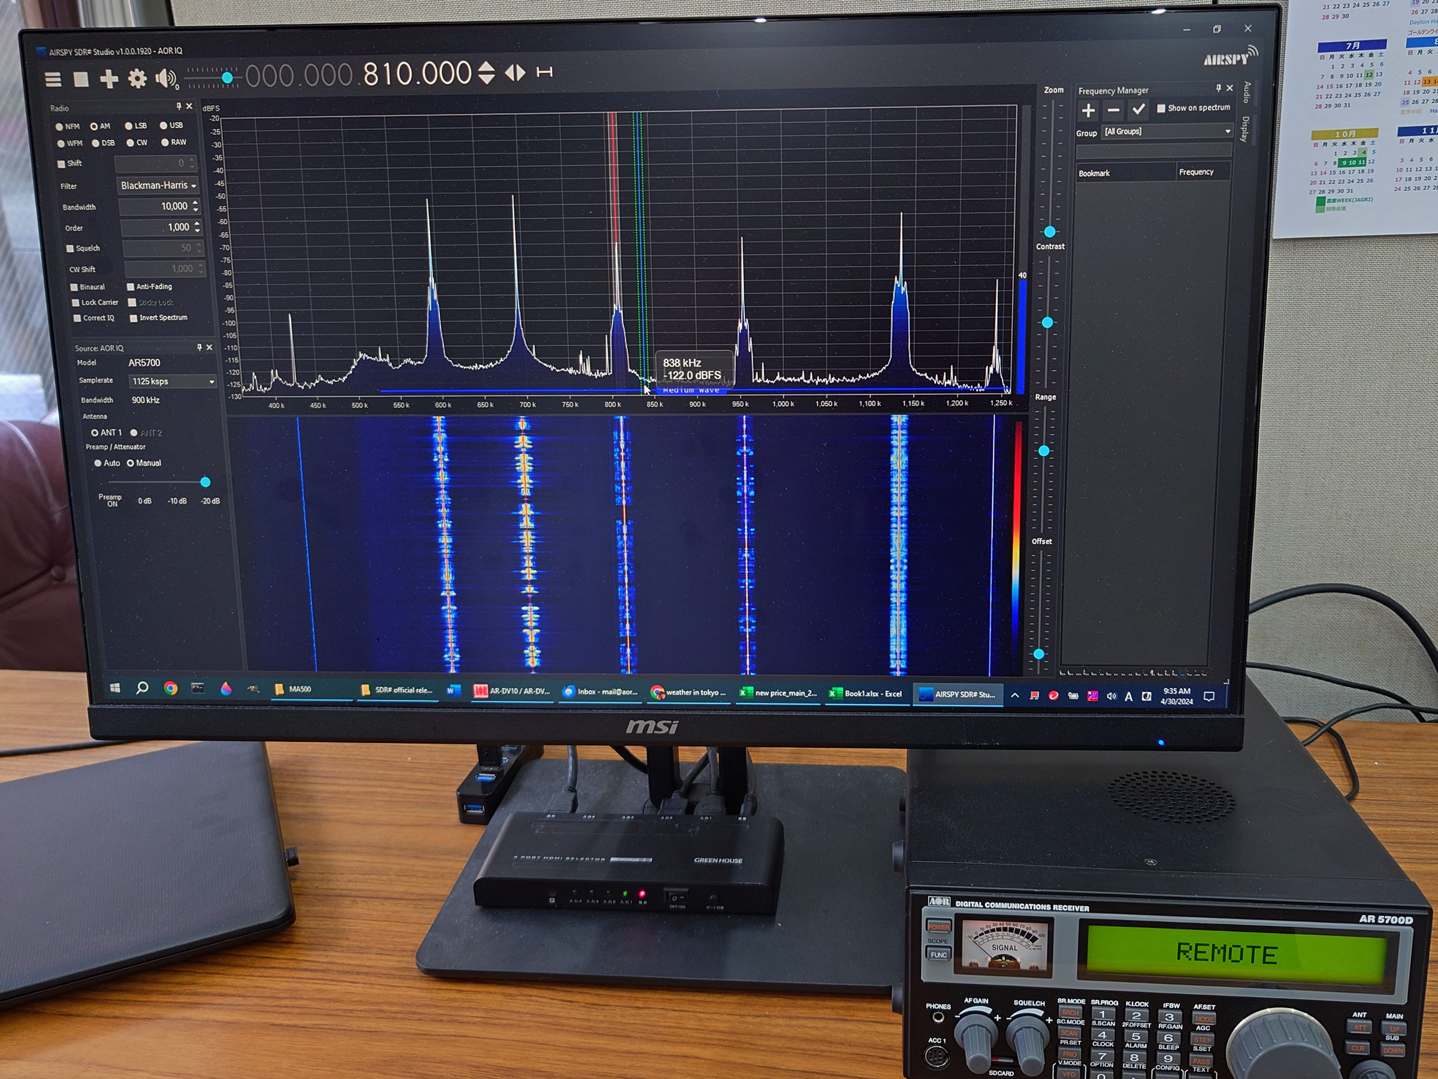
Task: Select USB demodulation mode
Action: tap(171, 125)
